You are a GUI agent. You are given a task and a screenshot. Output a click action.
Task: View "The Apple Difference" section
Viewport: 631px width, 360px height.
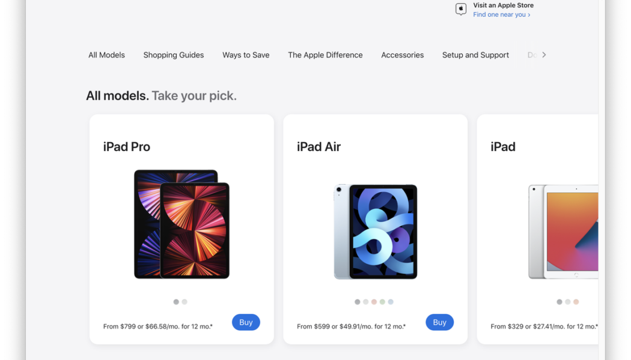click(x=325, y=55)
